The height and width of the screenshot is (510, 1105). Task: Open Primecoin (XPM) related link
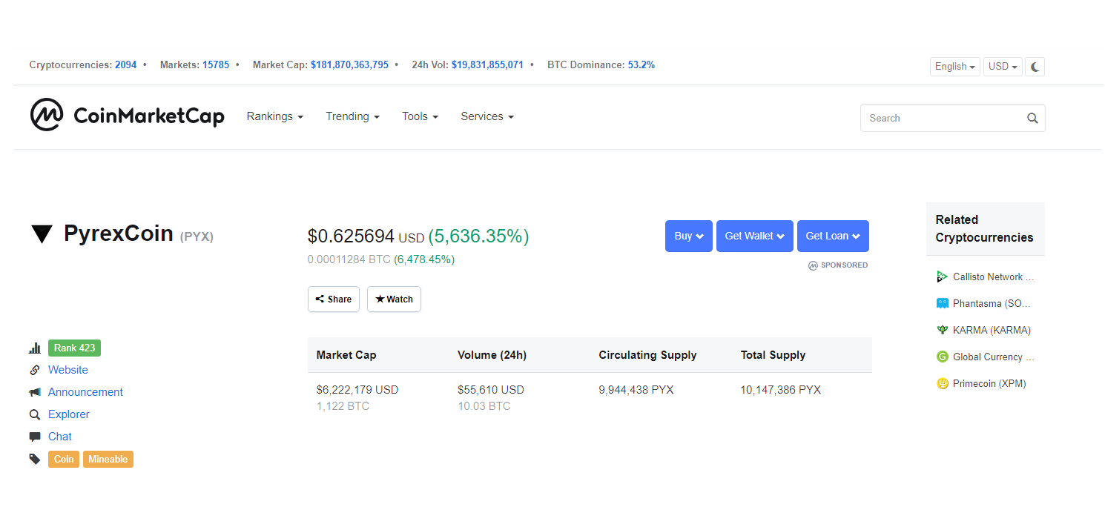[x=989, y=383]
